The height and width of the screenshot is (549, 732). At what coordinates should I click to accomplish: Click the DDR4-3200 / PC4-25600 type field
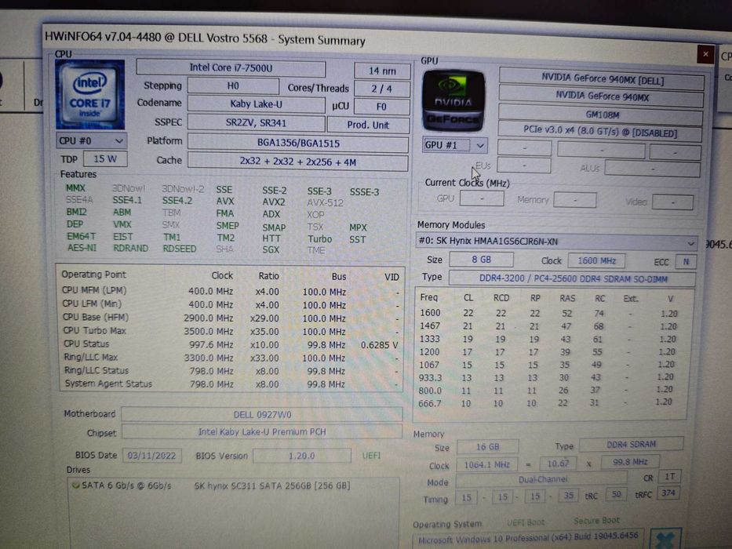573,278
